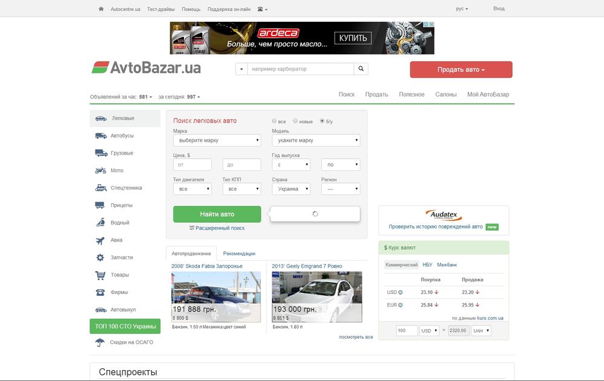Focus the price 'до' input field
Image resolution: width=604 pixels, height=381 pixels.
242,164
